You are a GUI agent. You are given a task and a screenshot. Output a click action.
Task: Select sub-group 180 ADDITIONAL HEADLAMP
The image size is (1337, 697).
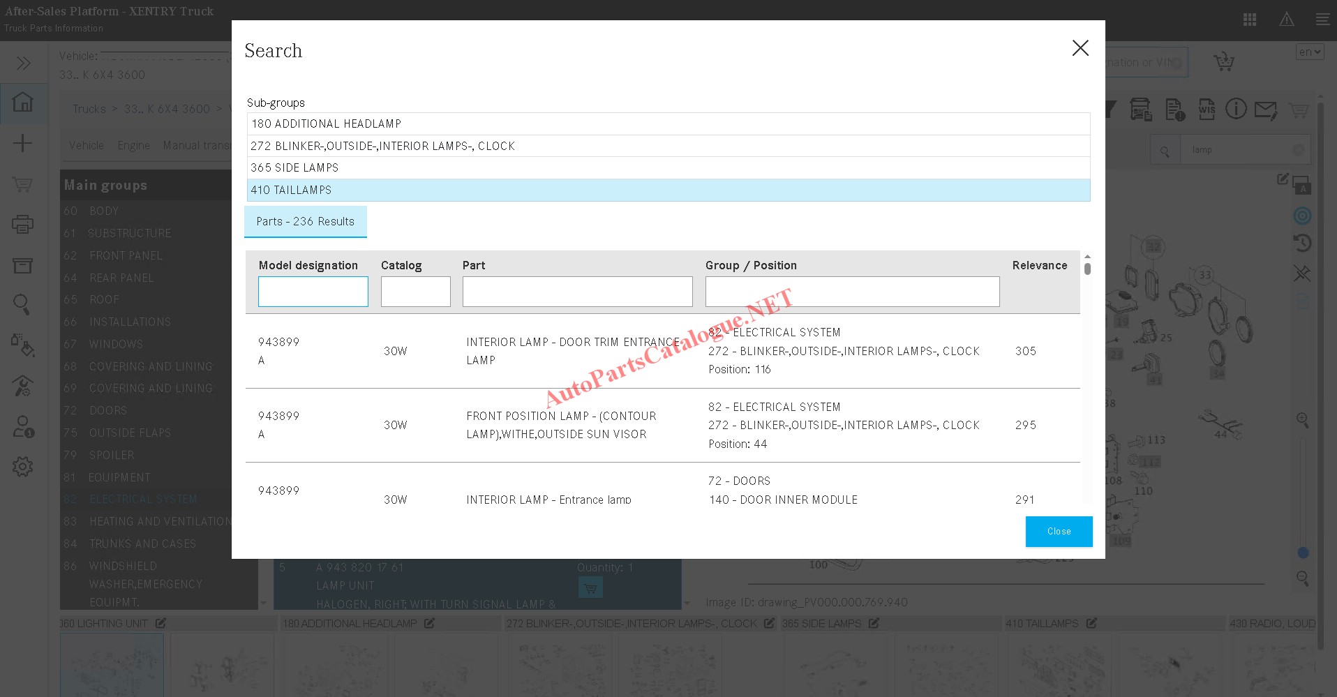point(668,123)
